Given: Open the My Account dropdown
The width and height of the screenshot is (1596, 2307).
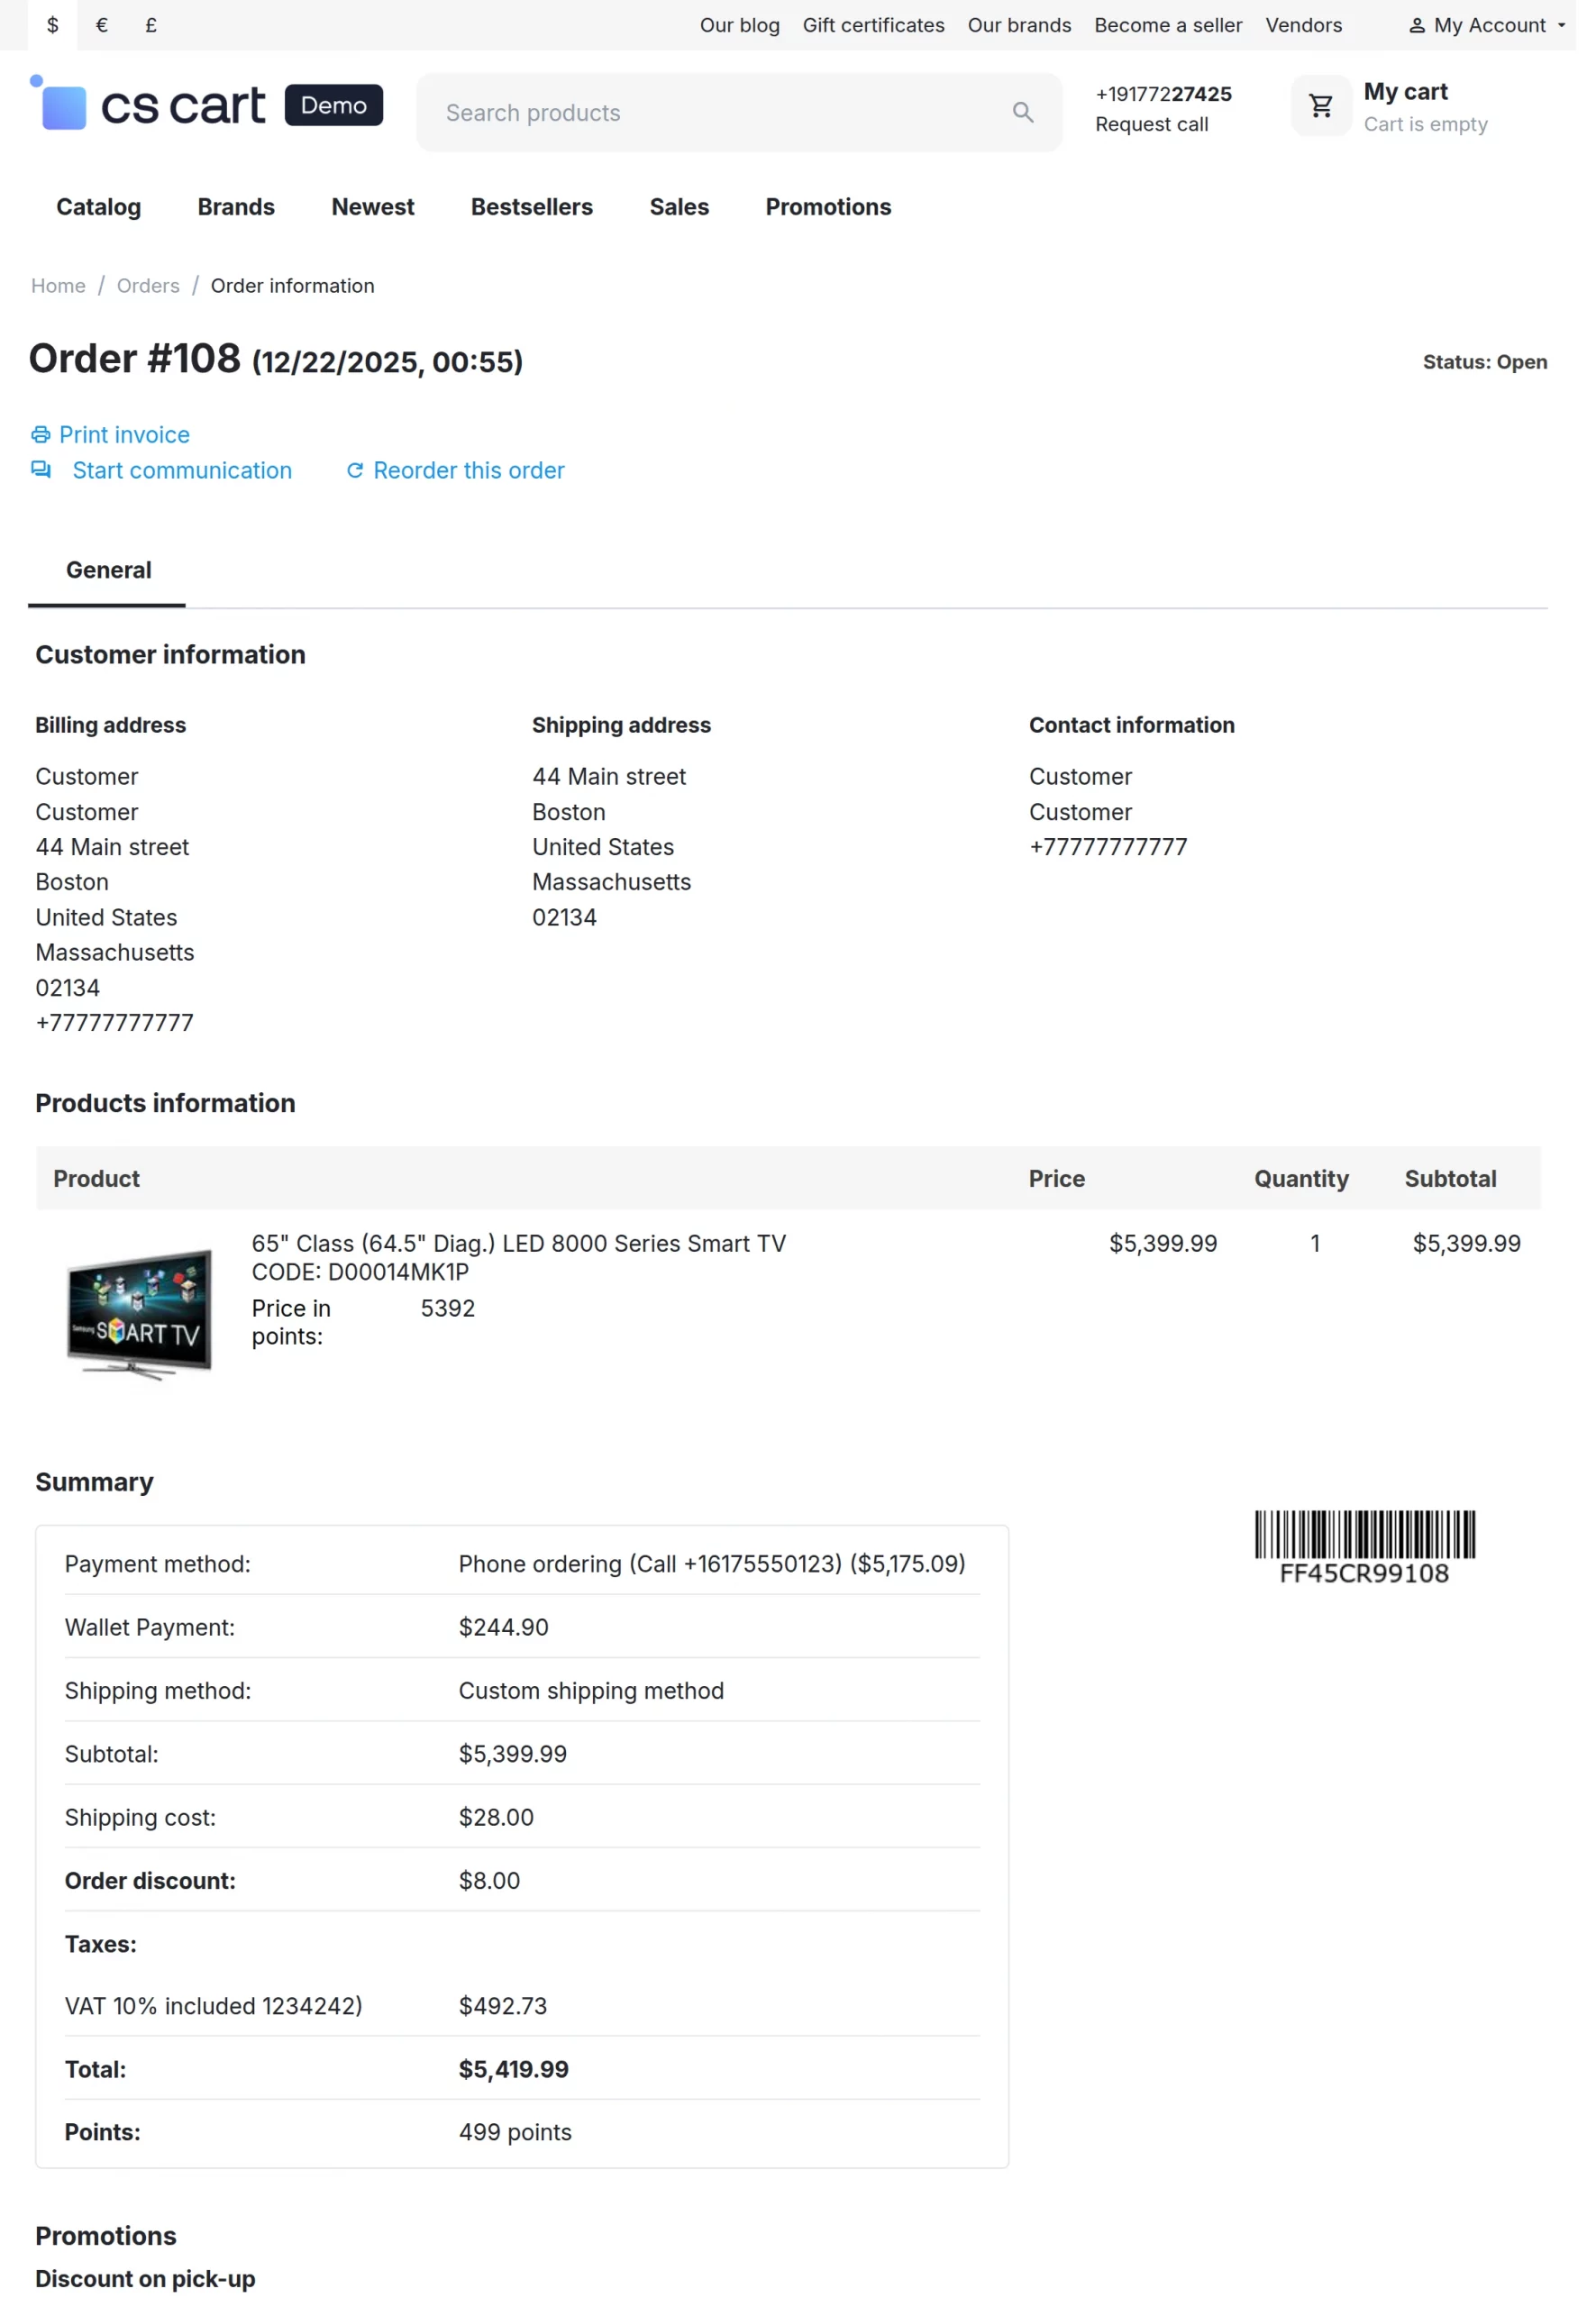Looking at the screenshot, I should [x=1490, y=25].
